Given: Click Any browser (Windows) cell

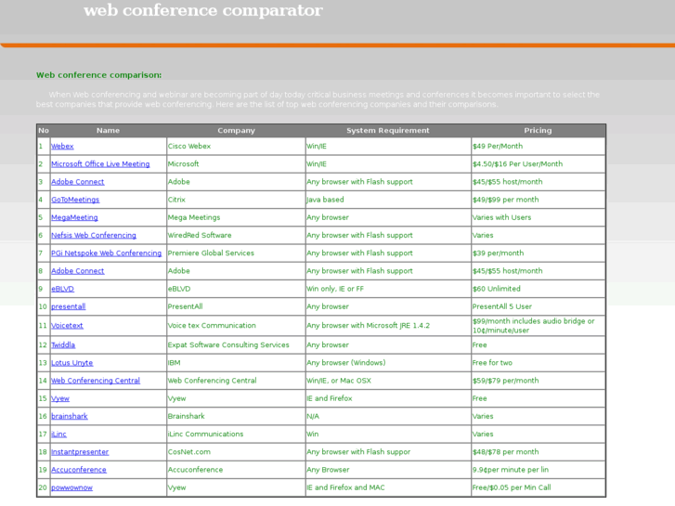Looking at the screenshot, I should 388,363.
